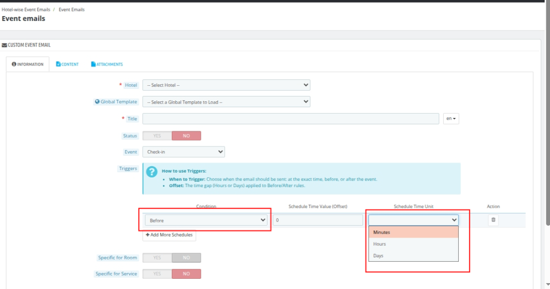This screenshot has width=550, height=289.
Task: Set Status toggle to YES
Action: [x=157, y=136]
